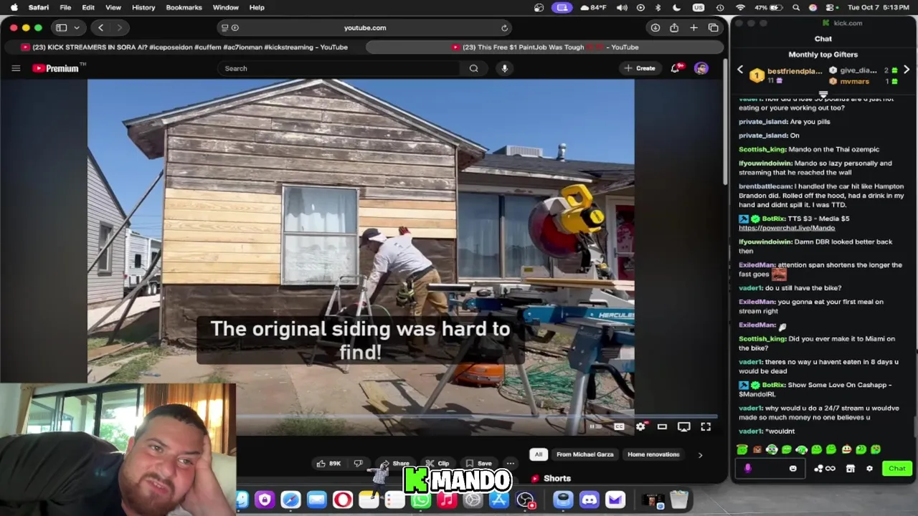Screen dimensions: 918x516
Task: Open Discord from the Dock
Action: [x=589, y=500]
